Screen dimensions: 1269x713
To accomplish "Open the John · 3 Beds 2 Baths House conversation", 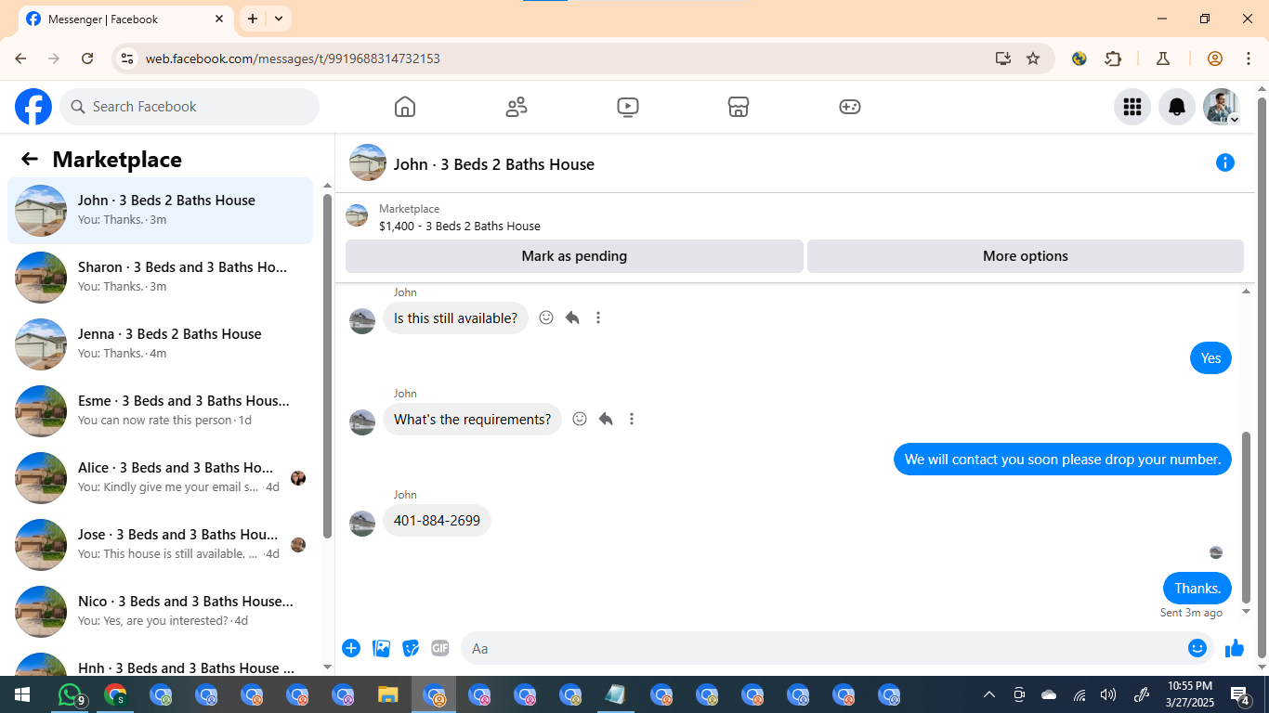I will 161,211.
